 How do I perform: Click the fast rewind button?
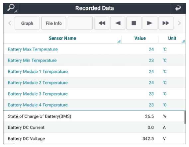point(102,23)
